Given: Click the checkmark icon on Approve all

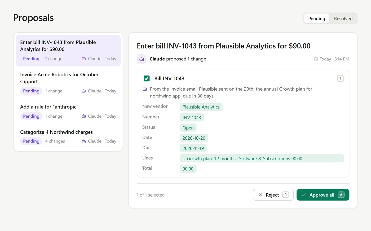Looking at the screenshot, I should [x=304, y=195].
